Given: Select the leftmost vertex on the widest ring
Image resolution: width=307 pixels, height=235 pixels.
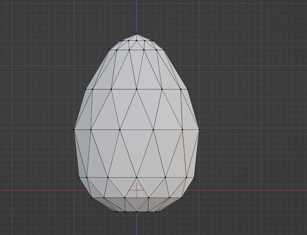Looking at the screenshot, I should click(74, 129).
